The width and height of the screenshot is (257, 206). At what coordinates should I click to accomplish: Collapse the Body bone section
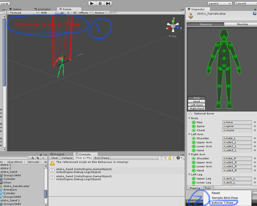click(x=189, y=118)
